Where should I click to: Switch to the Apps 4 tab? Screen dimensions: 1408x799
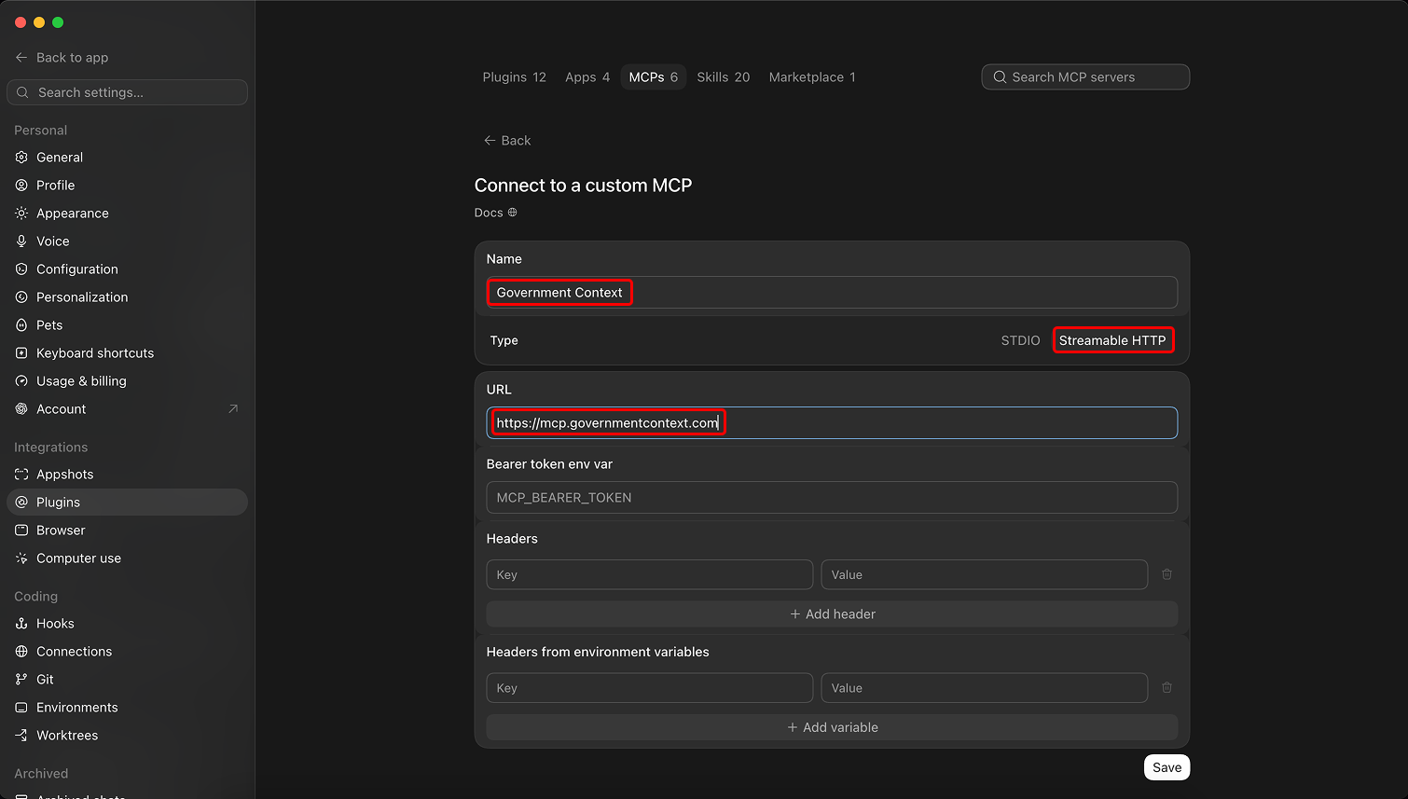point(587,77)
